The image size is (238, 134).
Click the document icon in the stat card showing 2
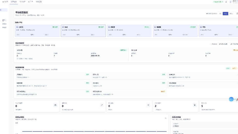point(195,105)
